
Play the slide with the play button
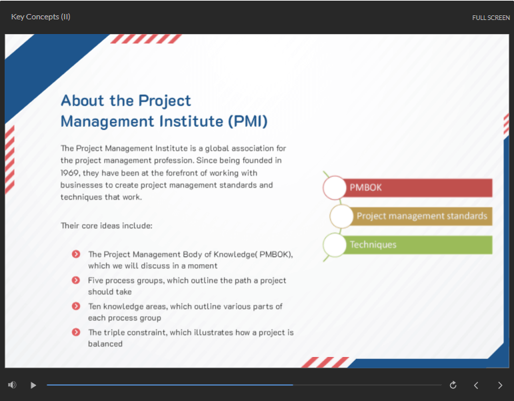click(x=33, y=385)
